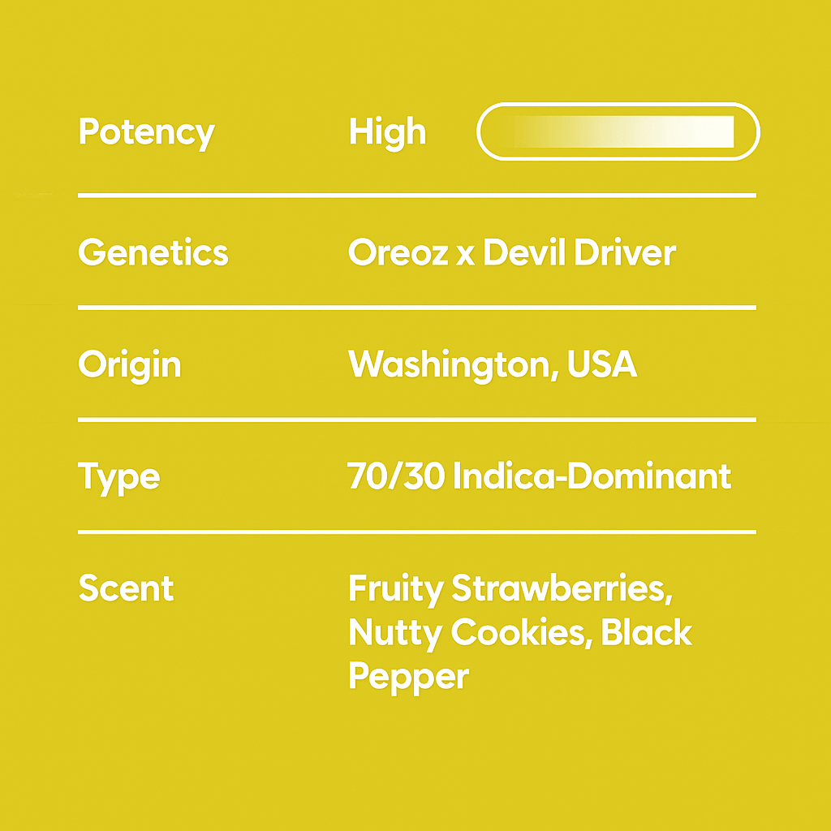Click the Fruity Strawberries text

click(x=510, y=588)
